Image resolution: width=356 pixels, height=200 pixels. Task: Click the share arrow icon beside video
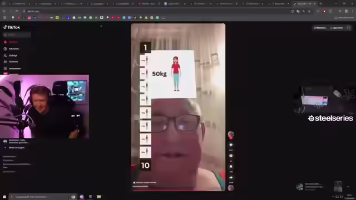231,178
